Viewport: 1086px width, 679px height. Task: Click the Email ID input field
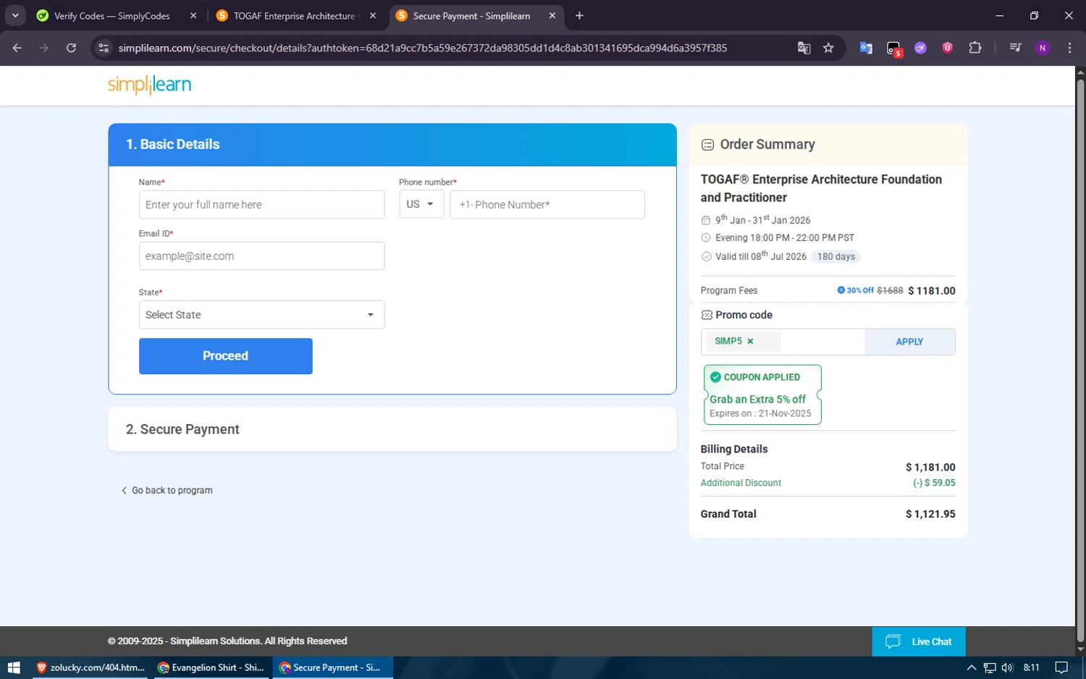tap(261, 256)
